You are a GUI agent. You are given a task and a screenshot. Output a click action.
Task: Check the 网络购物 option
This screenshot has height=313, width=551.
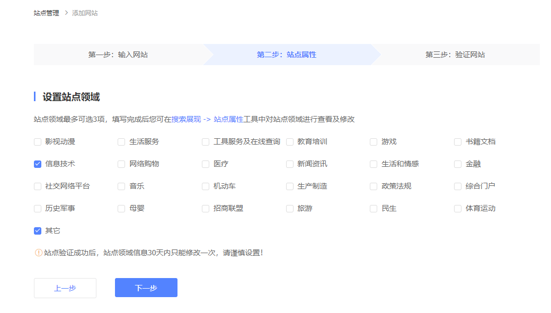pyautogui.click(x=121, y=164)
